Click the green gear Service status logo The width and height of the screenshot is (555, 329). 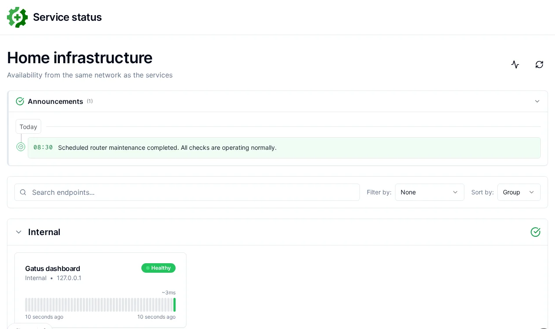[17, 17]
